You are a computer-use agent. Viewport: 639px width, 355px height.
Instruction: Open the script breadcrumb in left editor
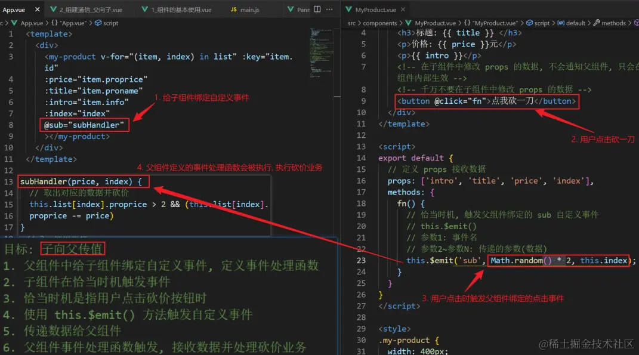[110, 23]
